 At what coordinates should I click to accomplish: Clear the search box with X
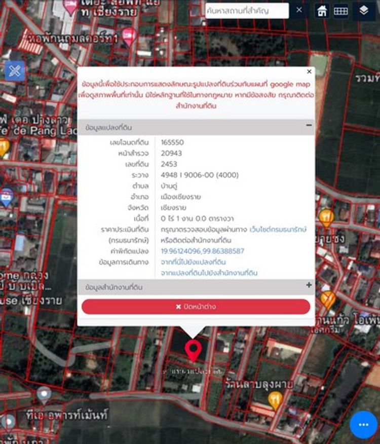(299, 10)
